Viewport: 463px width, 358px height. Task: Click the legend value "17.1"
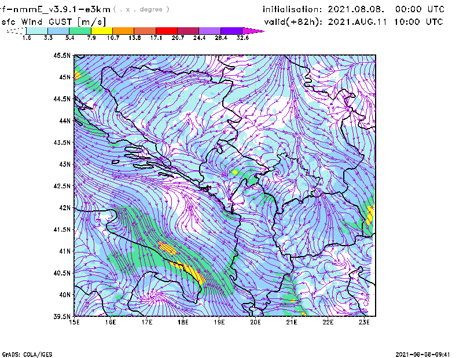(x=156, y=38)
